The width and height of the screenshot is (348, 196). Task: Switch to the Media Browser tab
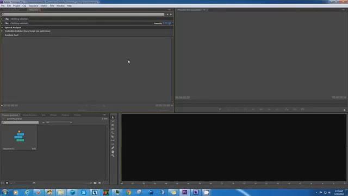30,115
